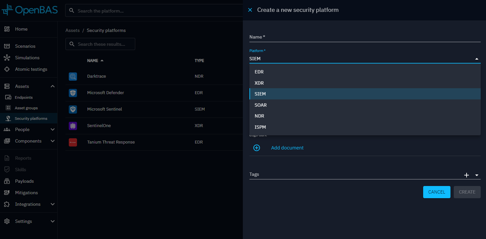Open Atomic testings from sidebar
Image resolution: width=486 pixels, height=239 pixels.
31,69
